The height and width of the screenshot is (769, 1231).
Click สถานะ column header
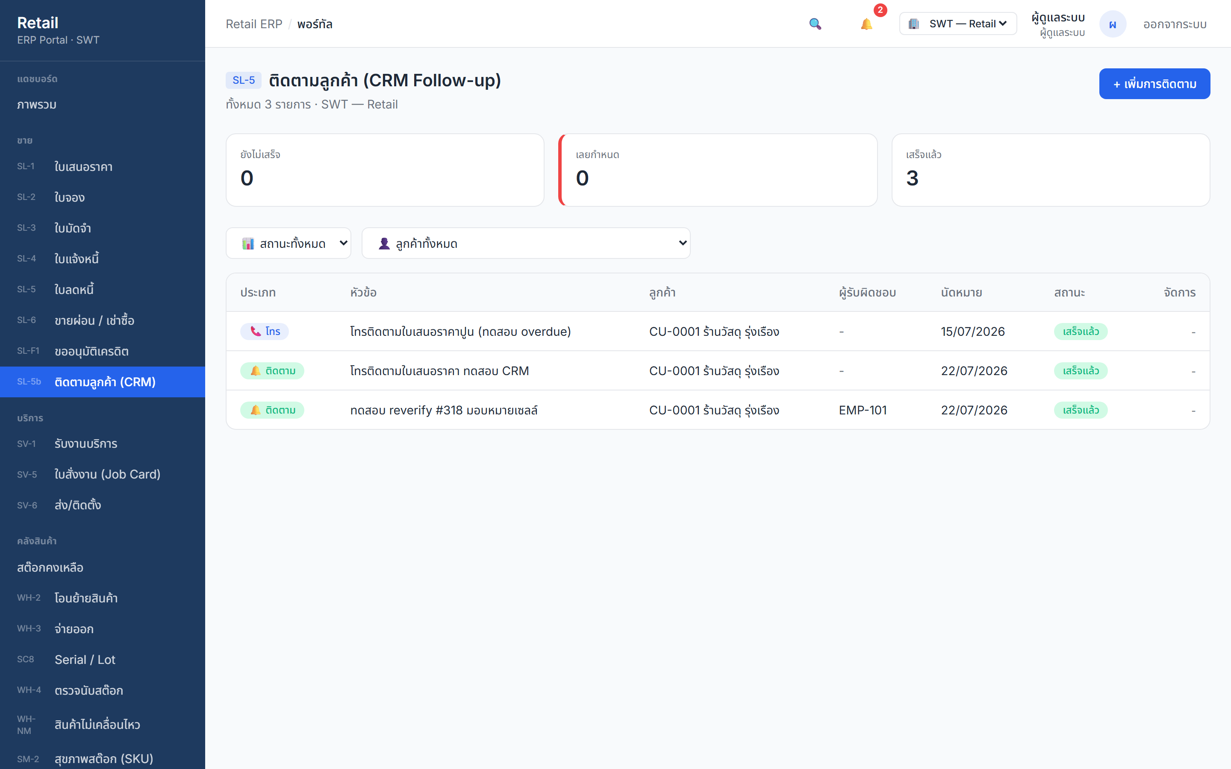tap(1069, 293)
